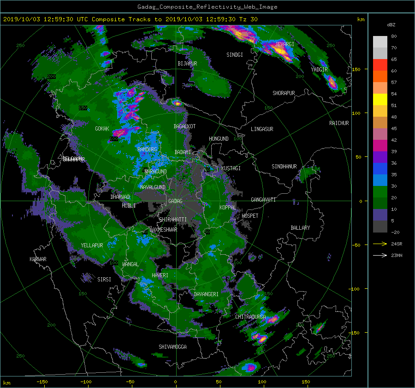This screenshot has width=415, height=388.
Task: Click the LAXMESHWAR city label
Action: tap(163, 229)
